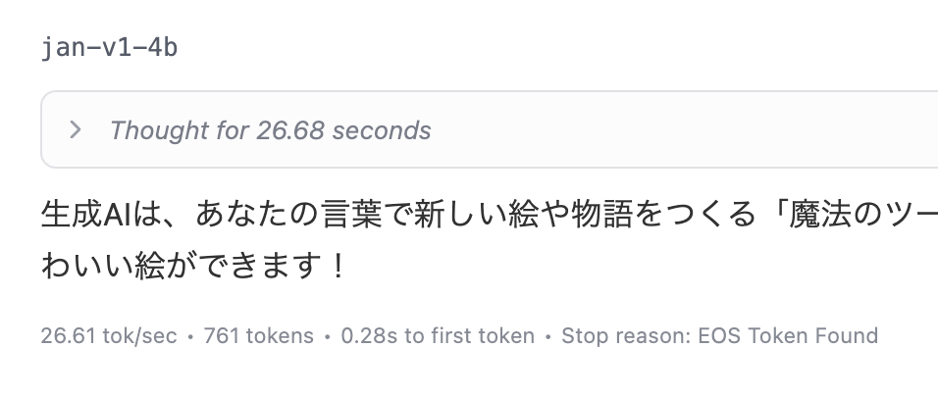Click the blank area inside the thought box
938x398 pixels.
(688, 129)
